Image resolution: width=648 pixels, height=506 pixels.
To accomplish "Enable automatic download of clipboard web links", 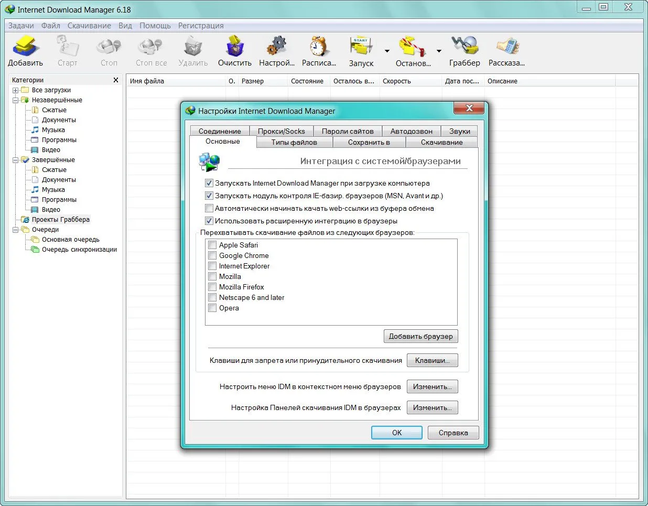I will tap(209, 209).
